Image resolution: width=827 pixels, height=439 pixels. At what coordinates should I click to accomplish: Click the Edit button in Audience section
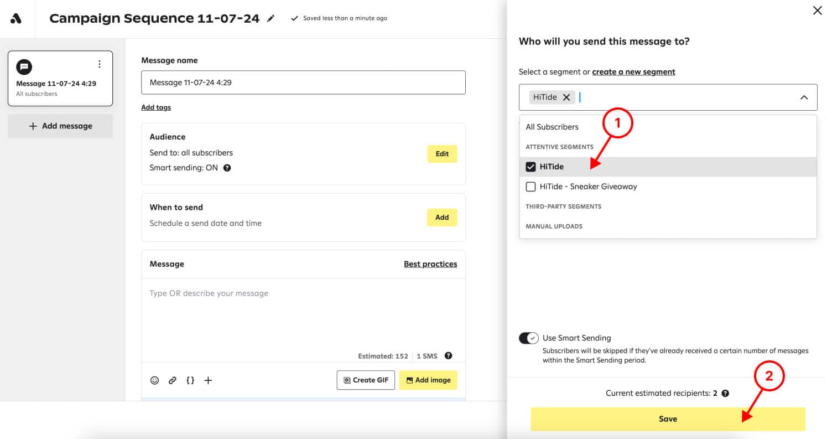pos(442,154)
